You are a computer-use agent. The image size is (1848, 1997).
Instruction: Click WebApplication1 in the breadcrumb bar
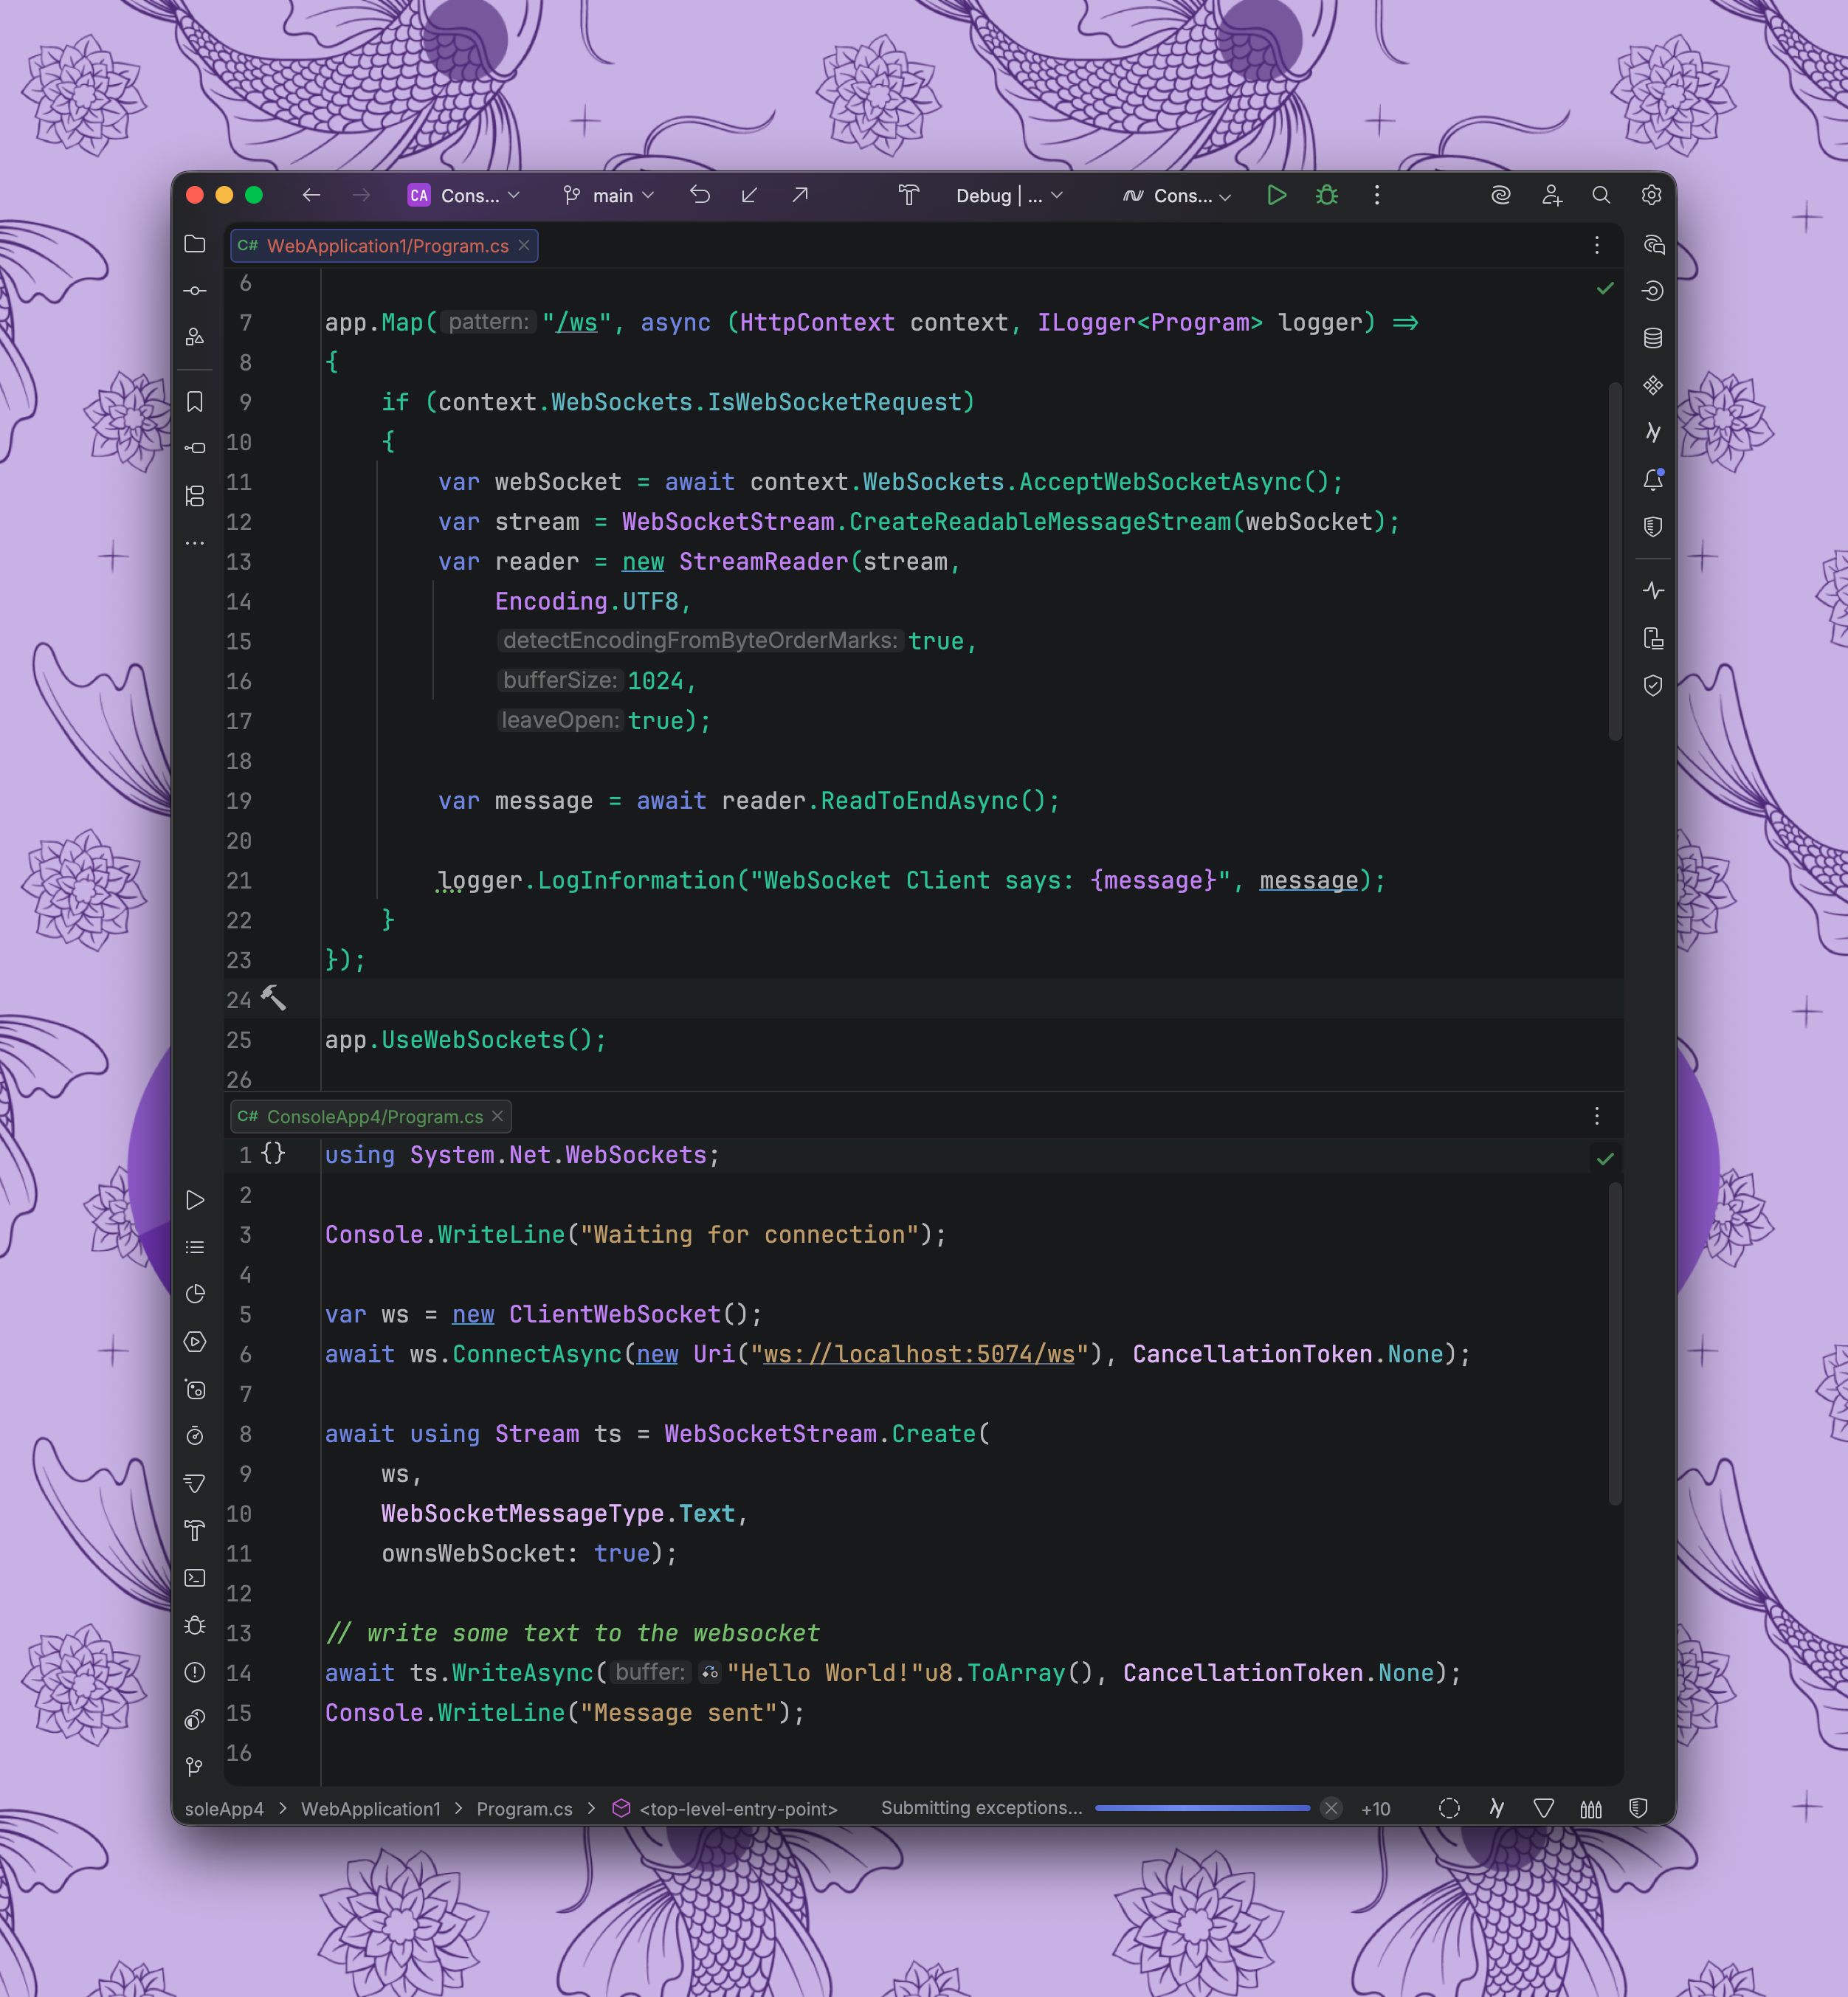370,1808
